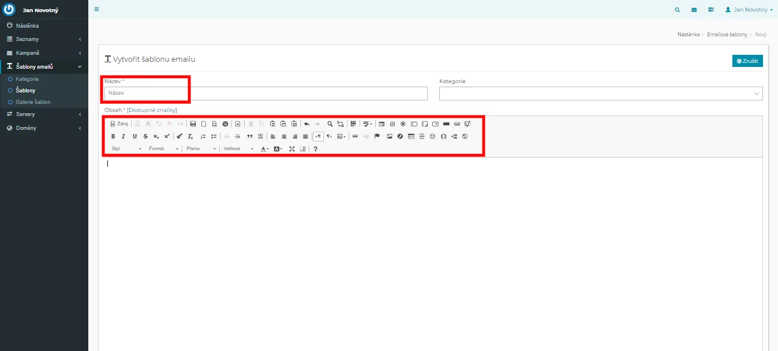This screenshot has width=778, height=351.
Task: Insert a smiley using the emoticon icon
Action: tap(432, 136)
